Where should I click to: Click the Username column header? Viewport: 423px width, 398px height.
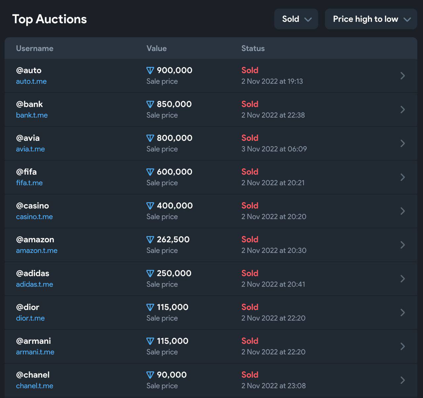35,48
